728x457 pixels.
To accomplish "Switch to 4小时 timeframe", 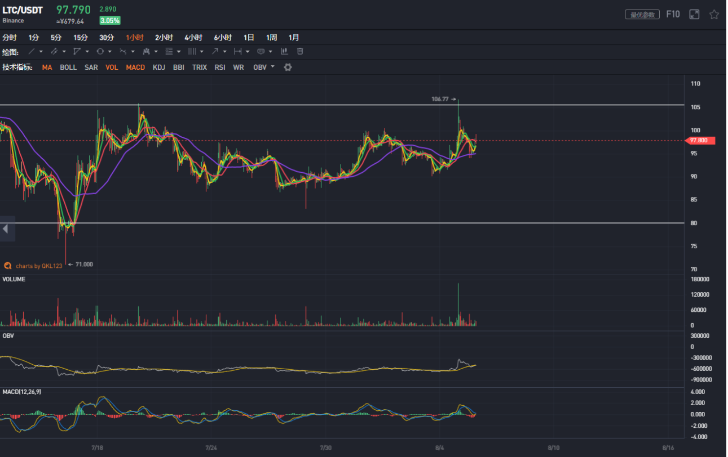I will point(193,38).
